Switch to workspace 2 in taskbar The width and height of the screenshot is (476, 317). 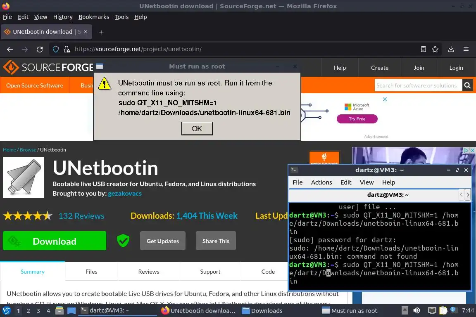28,311
